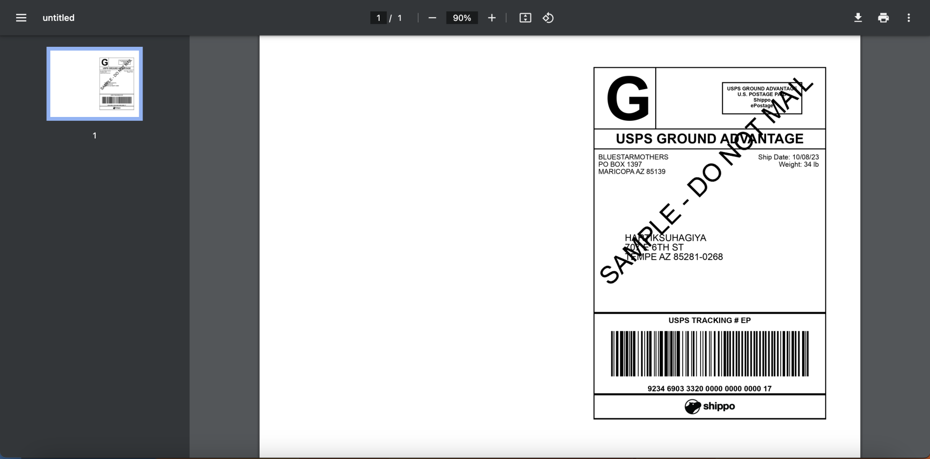Click the 'U.S. POSTAGE' indicia box
Viewport: 930px width, 459px height.
[x=762, y=98]
